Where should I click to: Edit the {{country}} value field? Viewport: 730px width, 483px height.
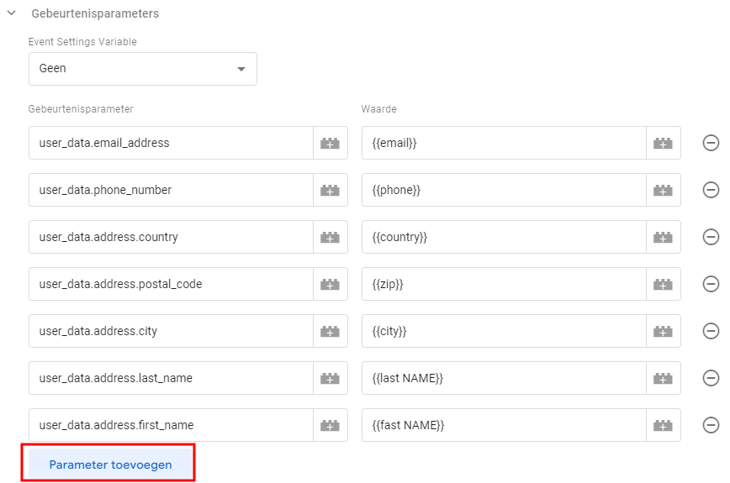coord(504,238)
